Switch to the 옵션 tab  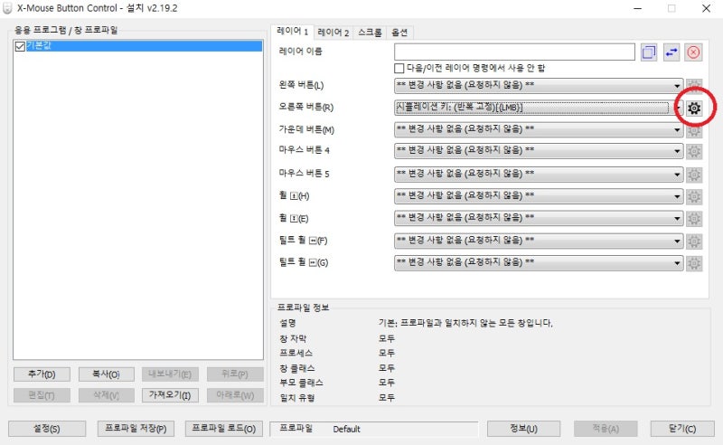(x=399, y=33)
